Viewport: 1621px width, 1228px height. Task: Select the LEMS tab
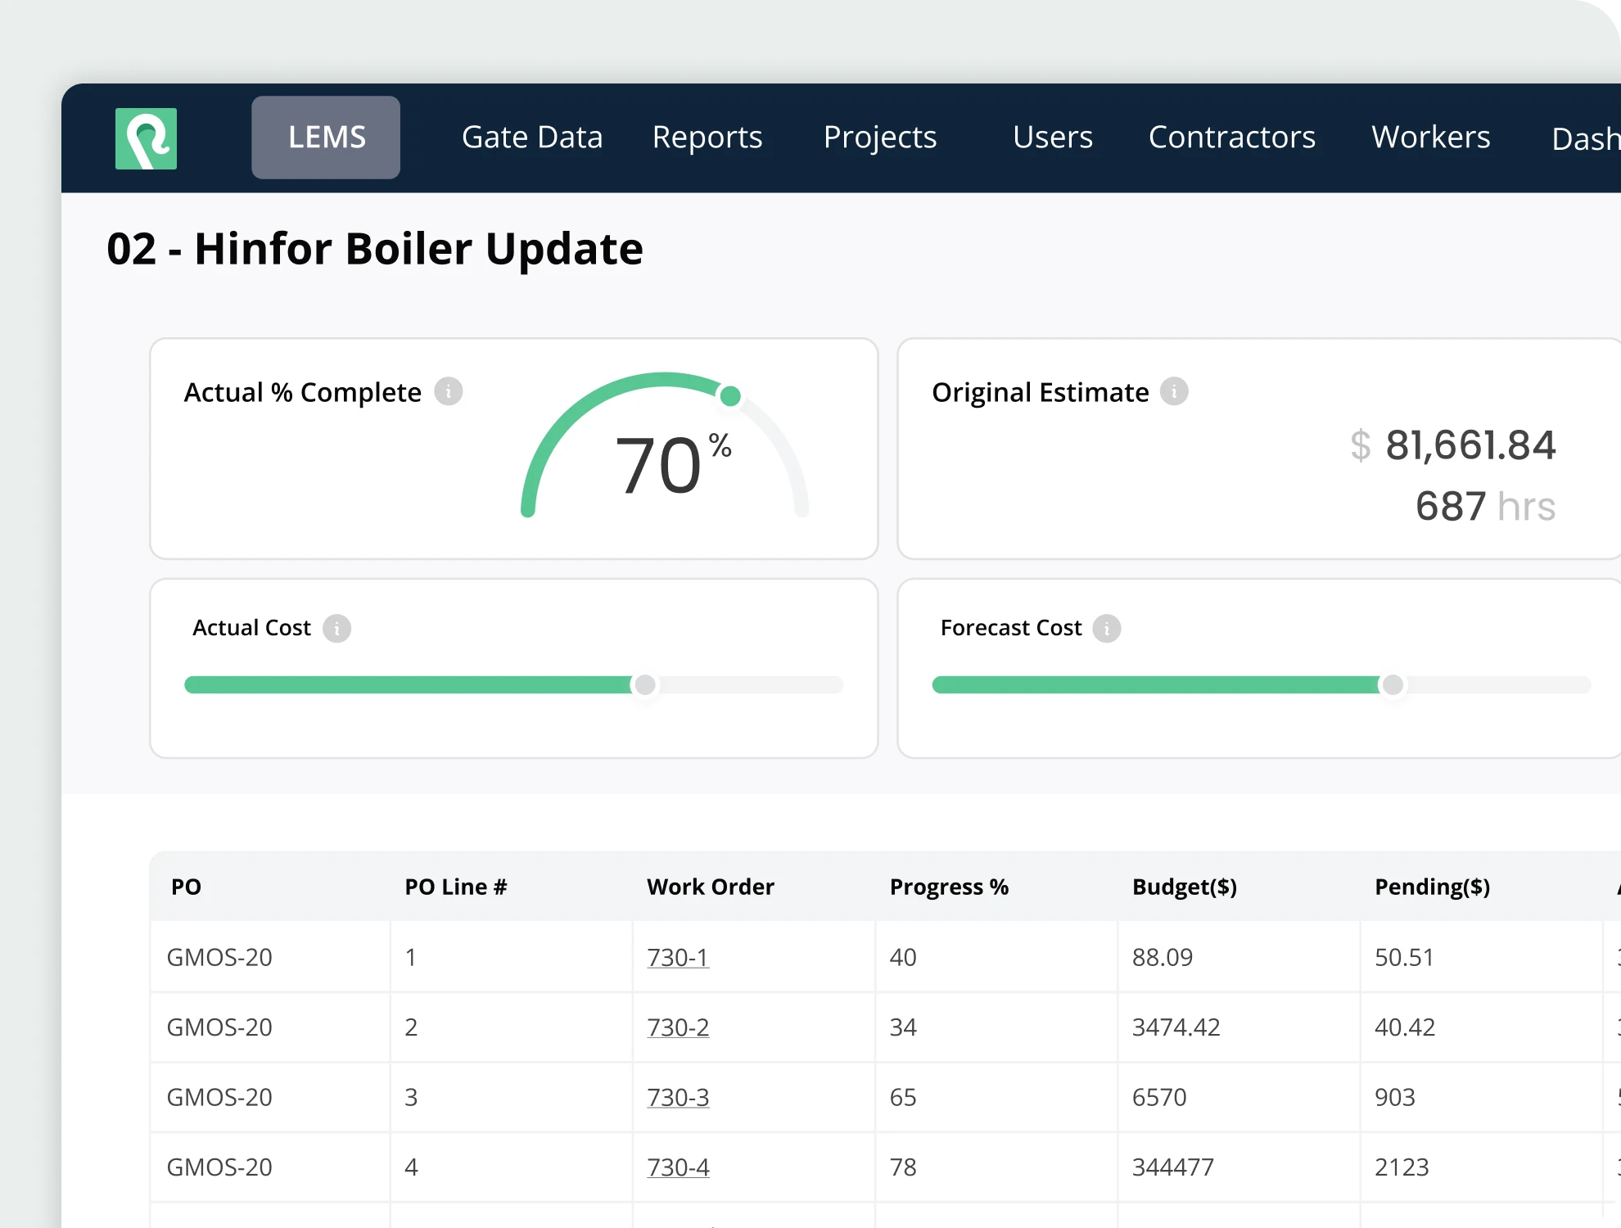(x=326, y=138)
